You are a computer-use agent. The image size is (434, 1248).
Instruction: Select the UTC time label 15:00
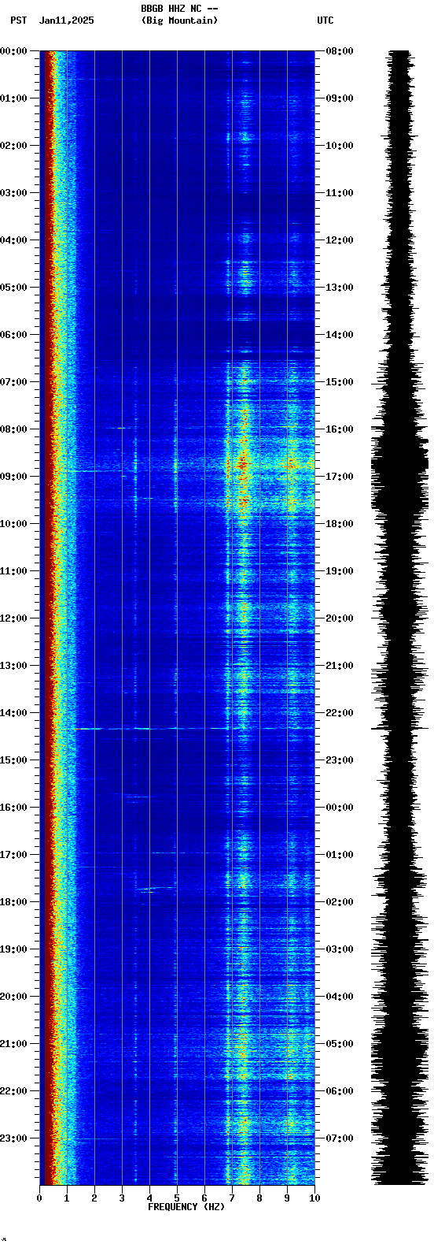tap(340, 382)
